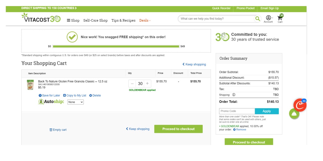Click the granola product thumbnail
The height and width of the screenshot is (161, 323).
(30, 85)
